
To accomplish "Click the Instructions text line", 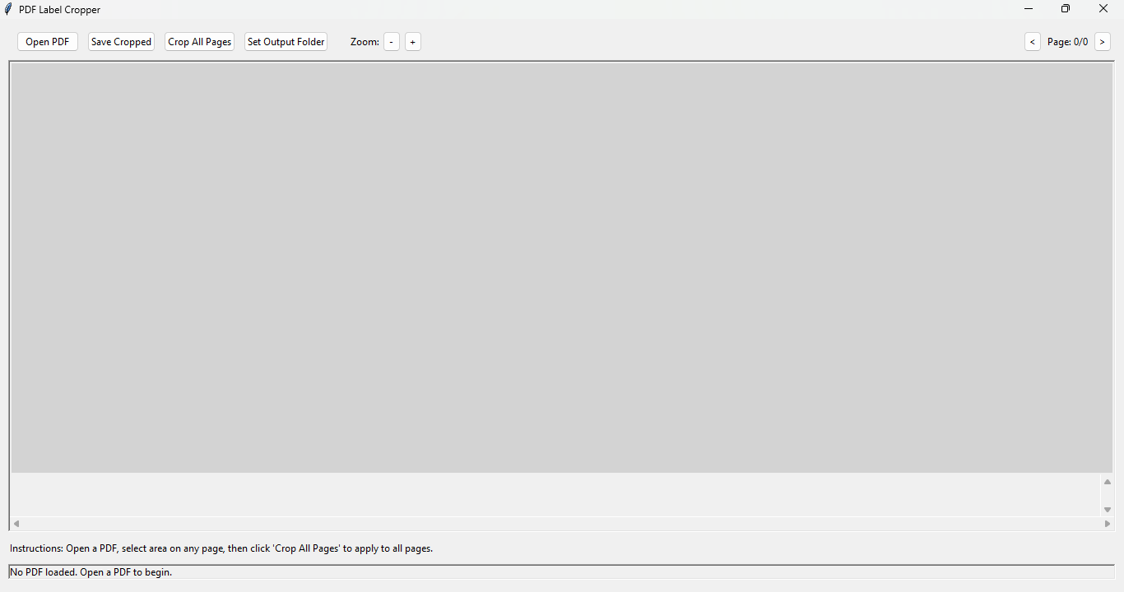I will 221,548.
